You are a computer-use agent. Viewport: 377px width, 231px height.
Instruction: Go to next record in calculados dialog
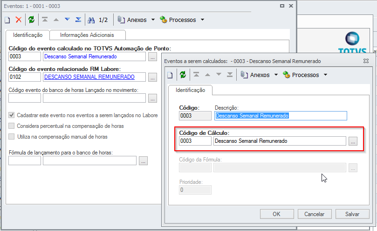tap(219, 75)
